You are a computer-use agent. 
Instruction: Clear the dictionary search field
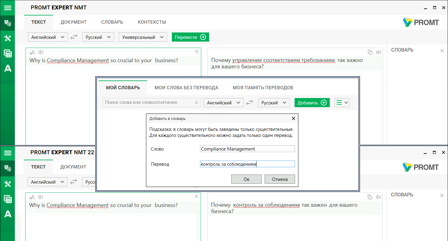196,103
